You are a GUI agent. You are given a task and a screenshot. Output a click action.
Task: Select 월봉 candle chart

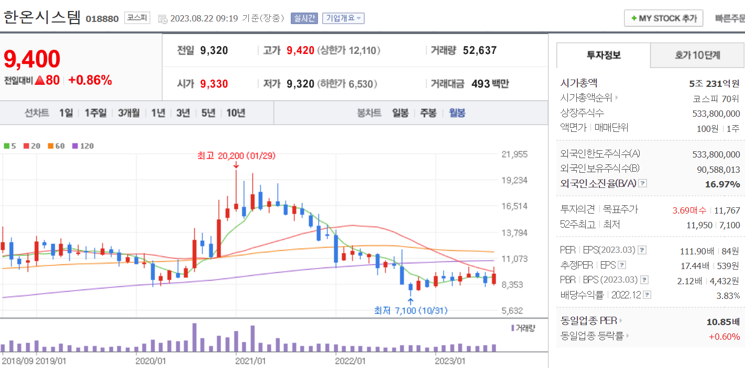point(457,113)
